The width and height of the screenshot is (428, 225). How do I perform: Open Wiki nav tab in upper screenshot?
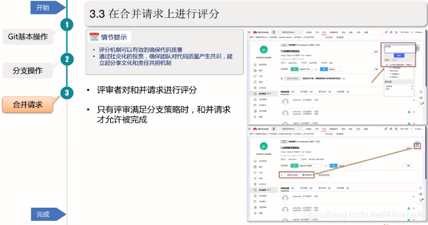[x=351, y=32]
